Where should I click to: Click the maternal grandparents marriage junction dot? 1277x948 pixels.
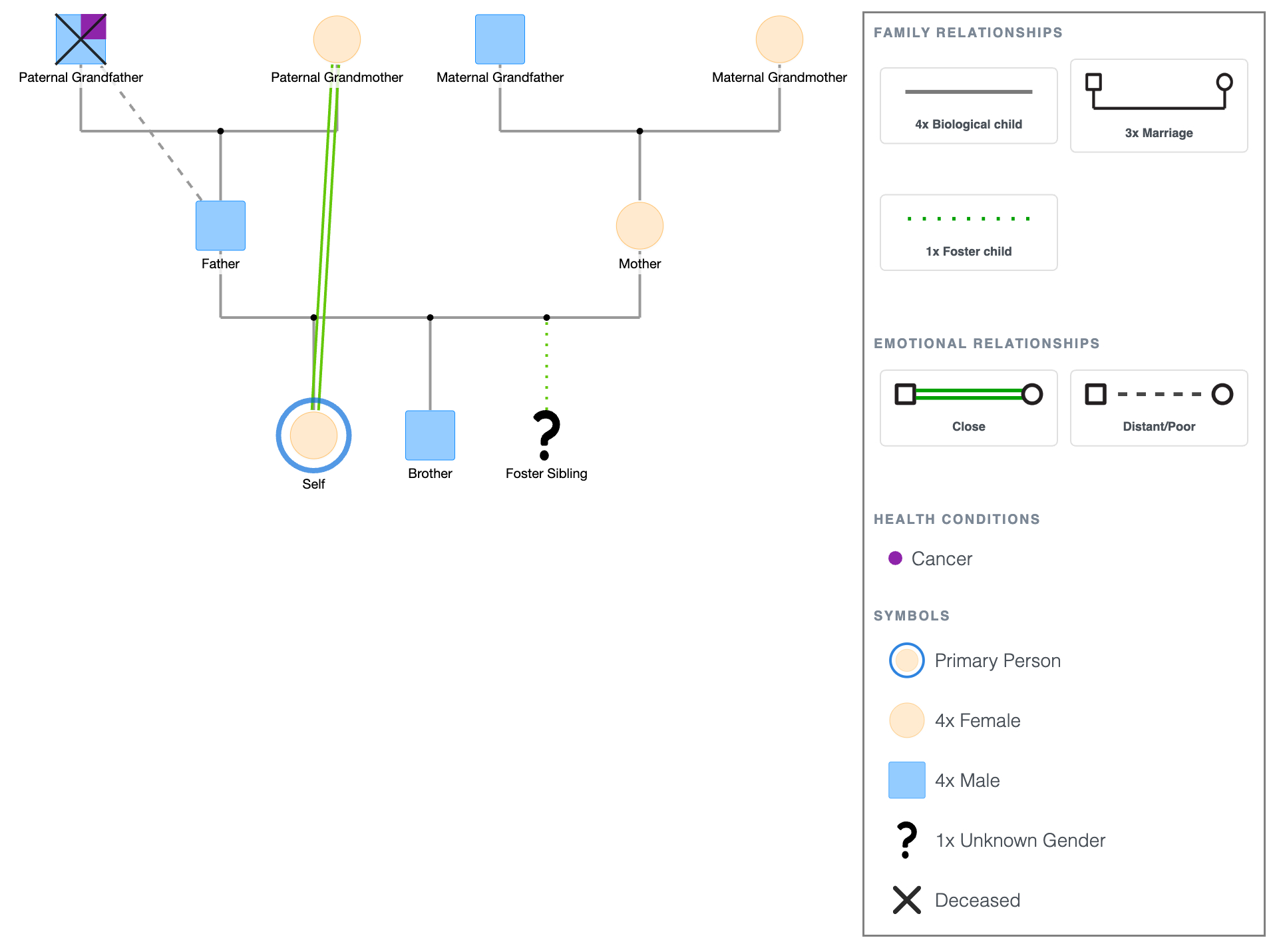pyautogui.click(x=639, y=131)
